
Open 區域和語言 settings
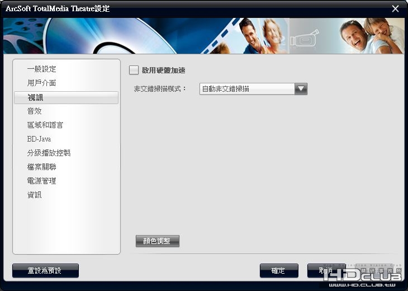(45, 125)
